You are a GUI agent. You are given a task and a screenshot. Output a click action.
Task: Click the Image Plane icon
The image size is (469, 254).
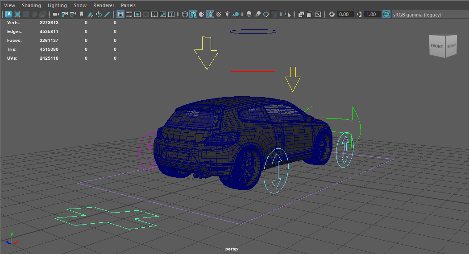coord(91,14)
